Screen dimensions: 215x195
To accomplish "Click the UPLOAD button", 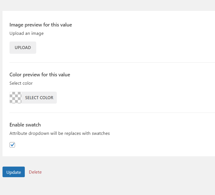I will click(23, 48).
